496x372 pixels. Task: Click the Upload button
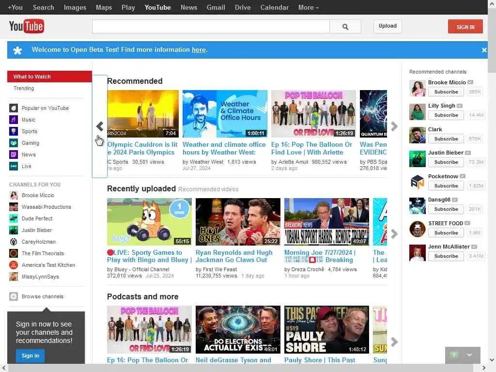pyautogui.click(x=387, y=26)
